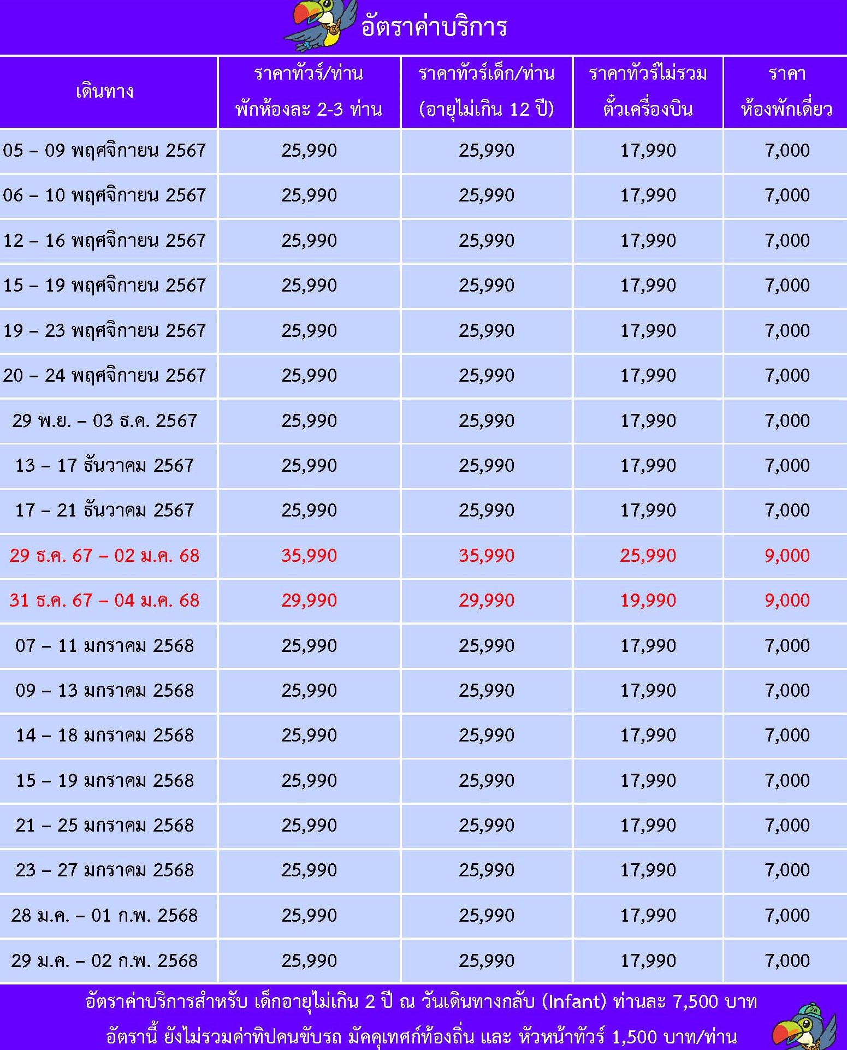Click 7,000 in 21 – 25 มกราคม row
The height and width of the screenshot is (1050, 847).
coord(787,825)
